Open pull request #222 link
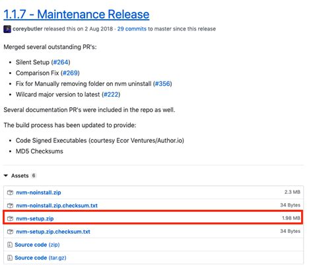Image resolution: width=313 pixels, height=270 pixels. tap(111, 95)
